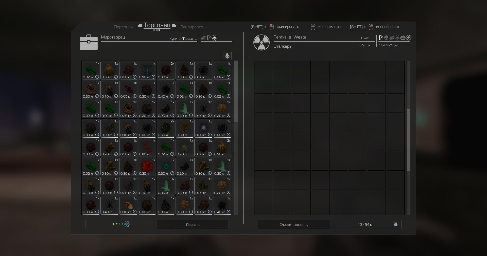487x256 pixels.
Task: Select the player's lightning bolt currency icon
Action: tap(409, 38)
